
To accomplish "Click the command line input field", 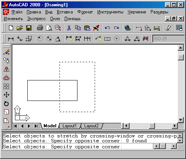I will [77, 147].
